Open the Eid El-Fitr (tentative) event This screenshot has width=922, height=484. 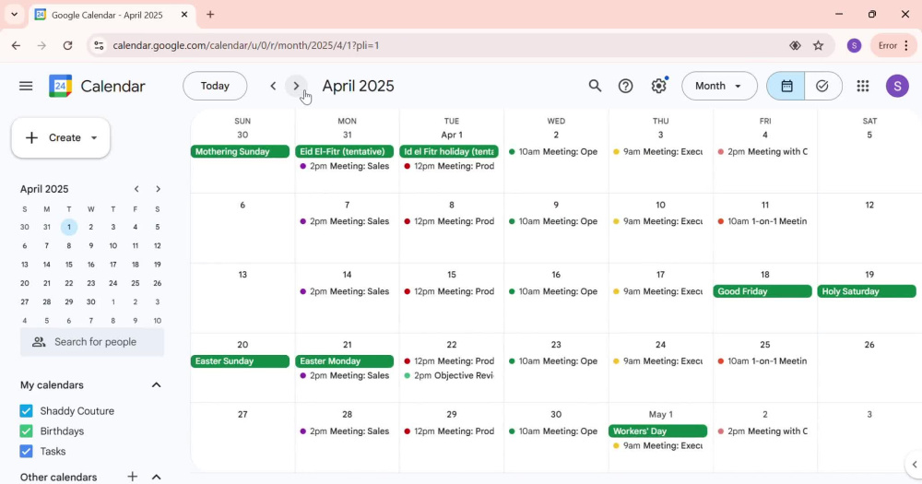[x=345, y=152]
